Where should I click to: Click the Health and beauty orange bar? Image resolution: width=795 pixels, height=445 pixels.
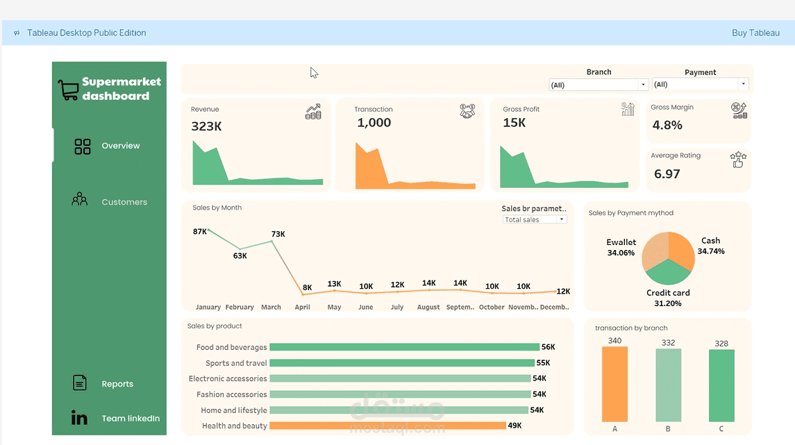point(388,426)
